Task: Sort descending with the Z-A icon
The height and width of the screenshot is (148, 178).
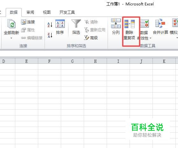Action: pyautogui.click(x=50, y=35)
